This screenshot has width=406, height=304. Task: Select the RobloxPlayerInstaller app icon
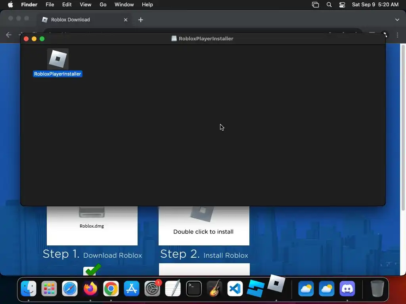click(58, 59)
